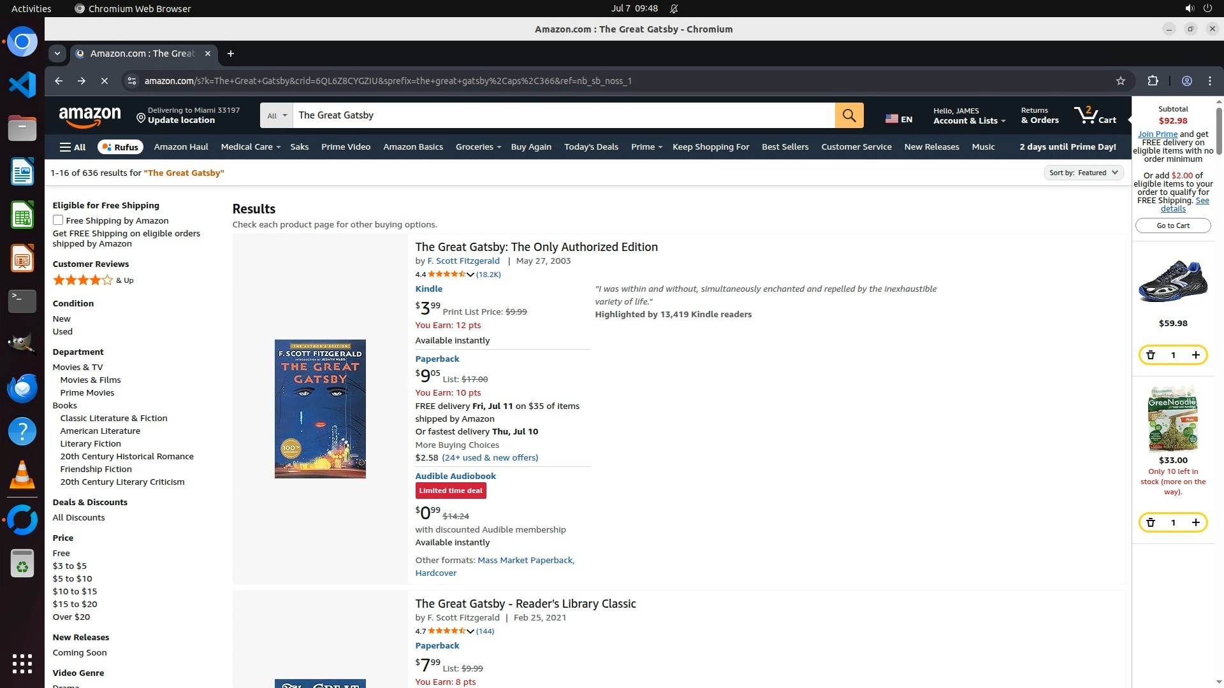The width and height of the screenshot is (1224, 688).
Task: Increase GreeNoodle quantity with plus icon
Action: pyautogui.click(x=1195, y=522)
